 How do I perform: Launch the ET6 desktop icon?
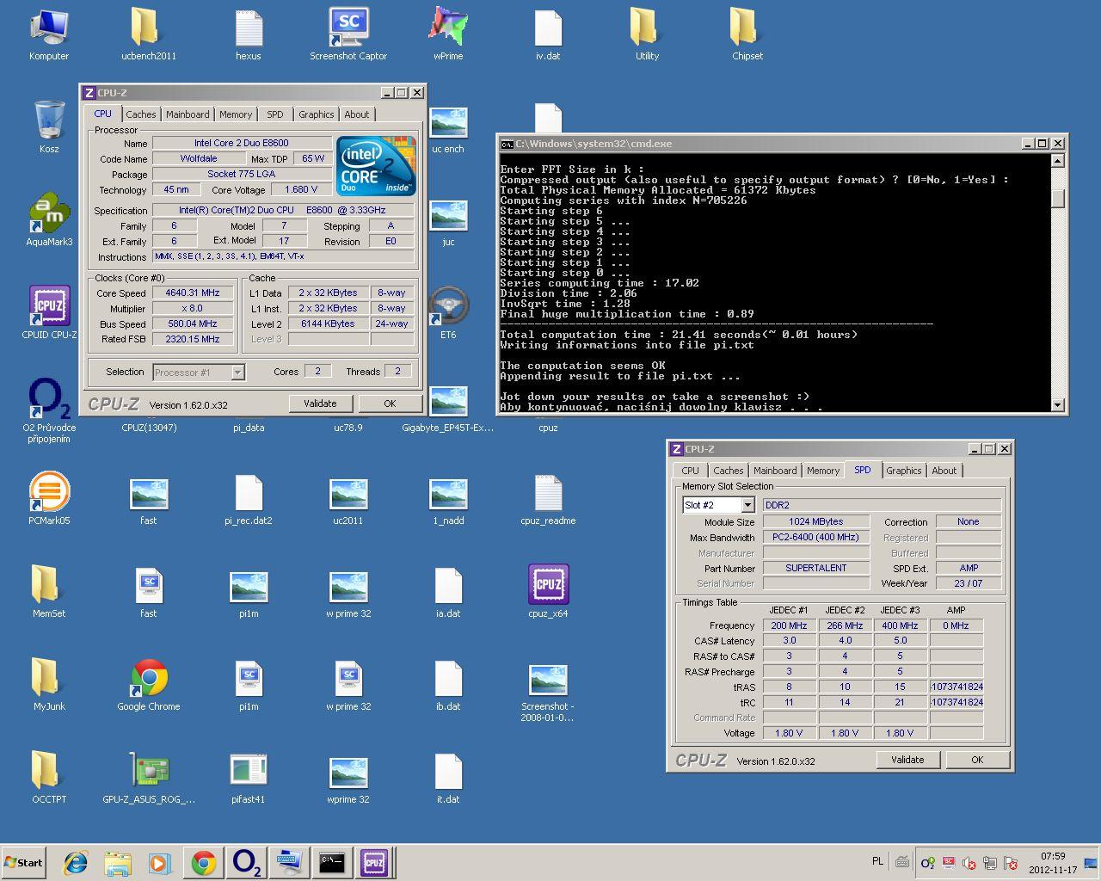coord(448,313)
